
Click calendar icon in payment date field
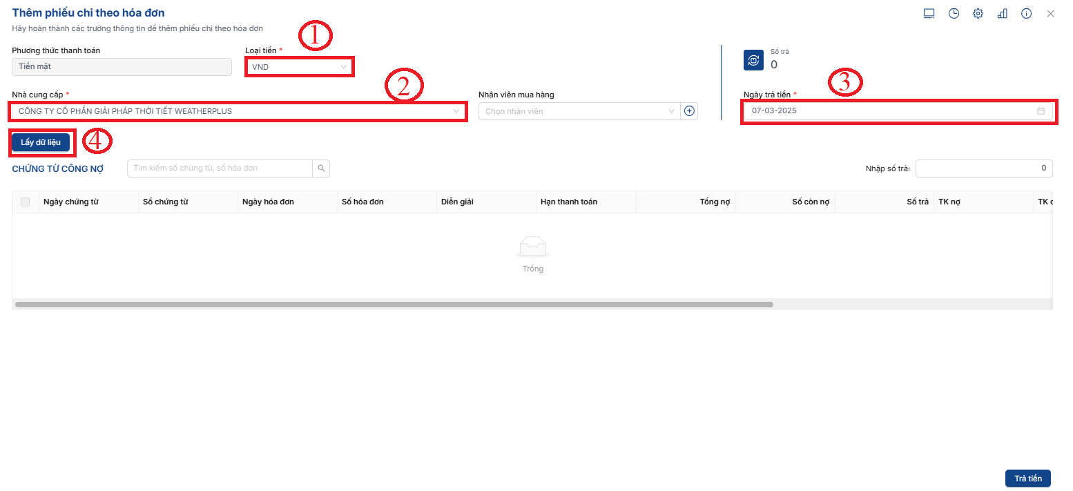[x=1041, y=111]
